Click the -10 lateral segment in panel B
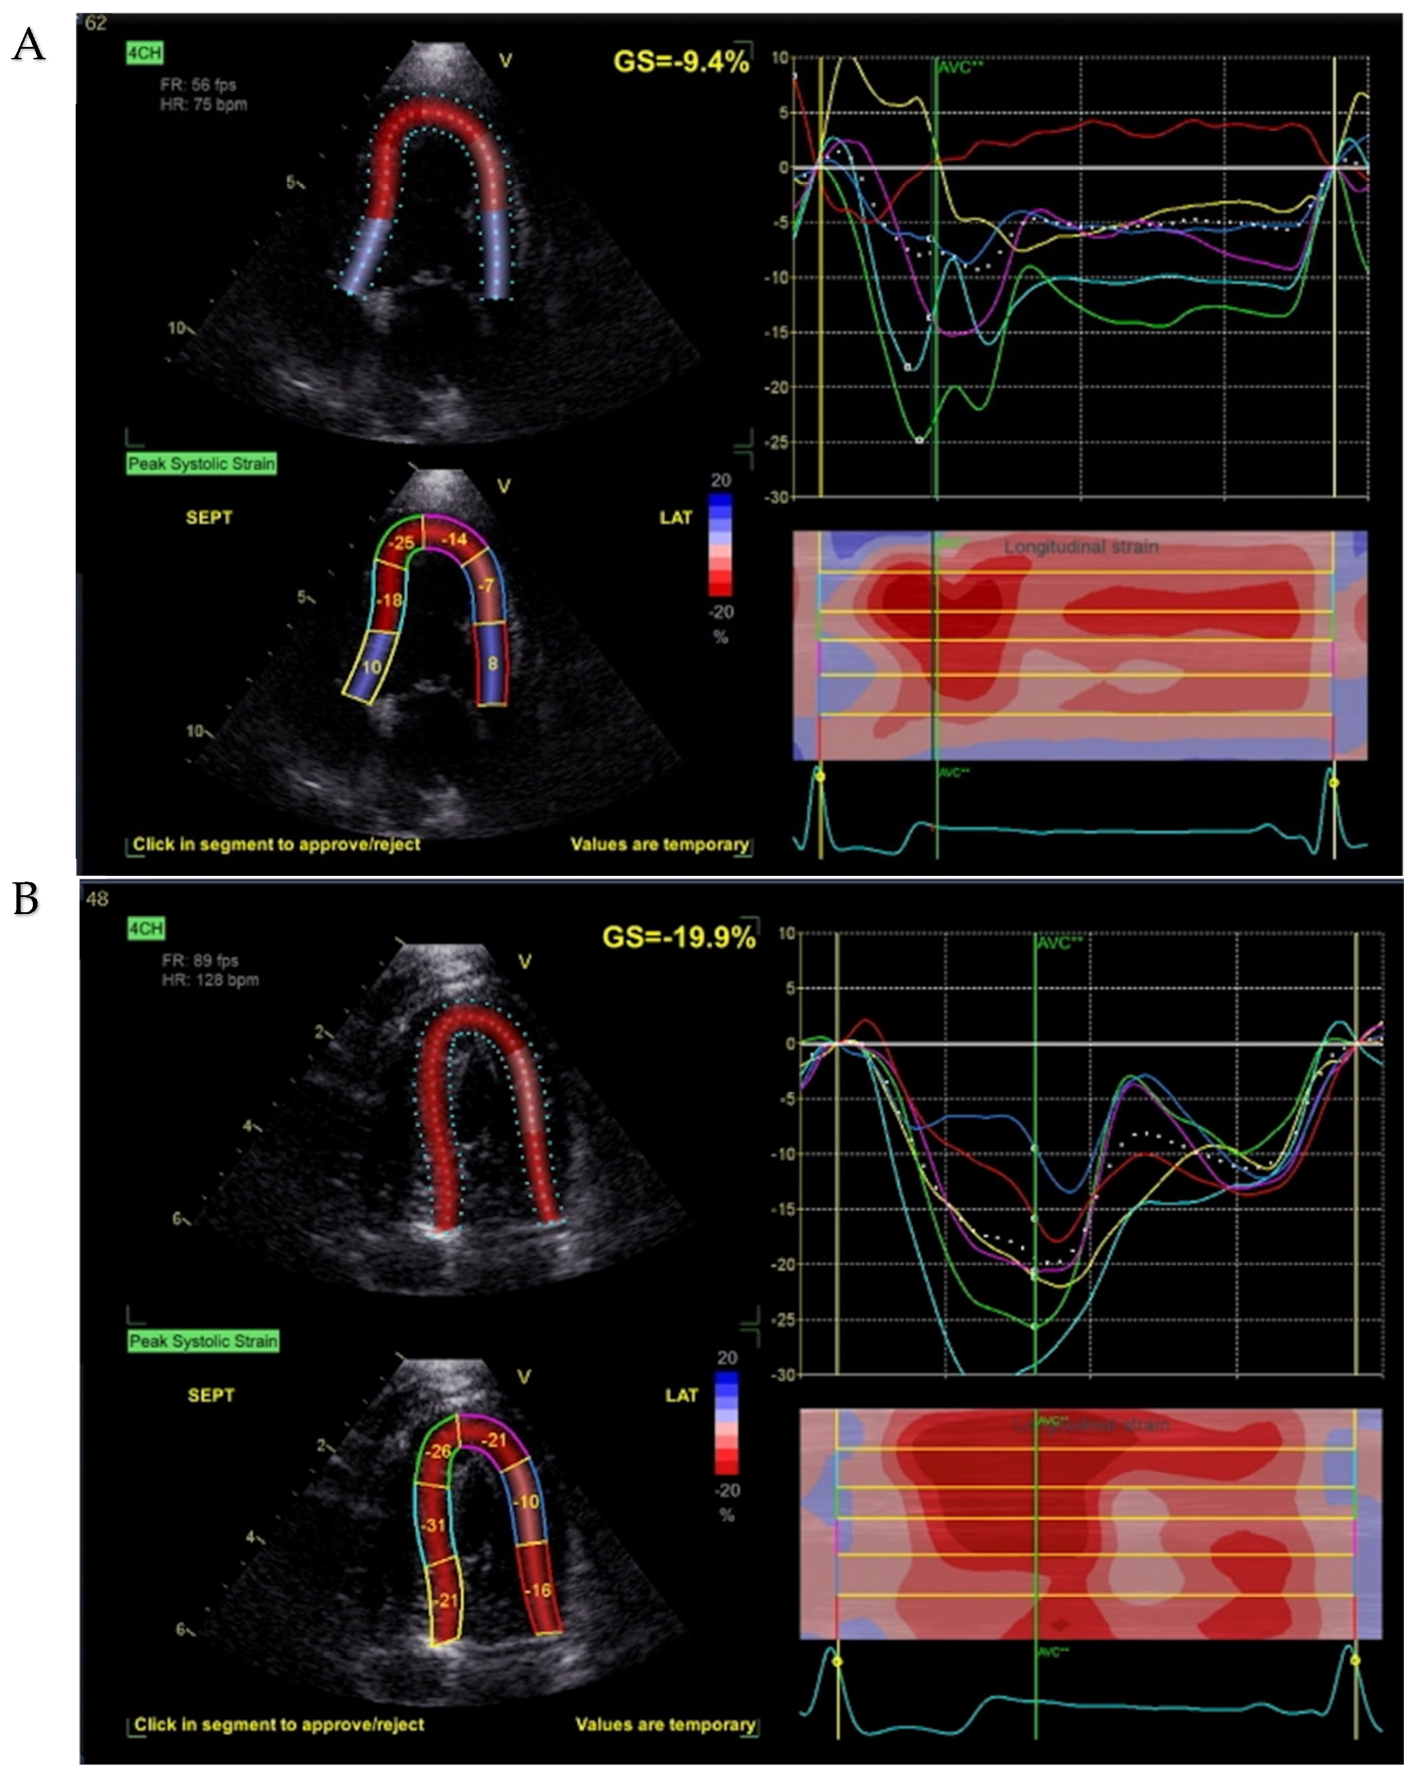1415x1774 pixels. pos(525,1502)
